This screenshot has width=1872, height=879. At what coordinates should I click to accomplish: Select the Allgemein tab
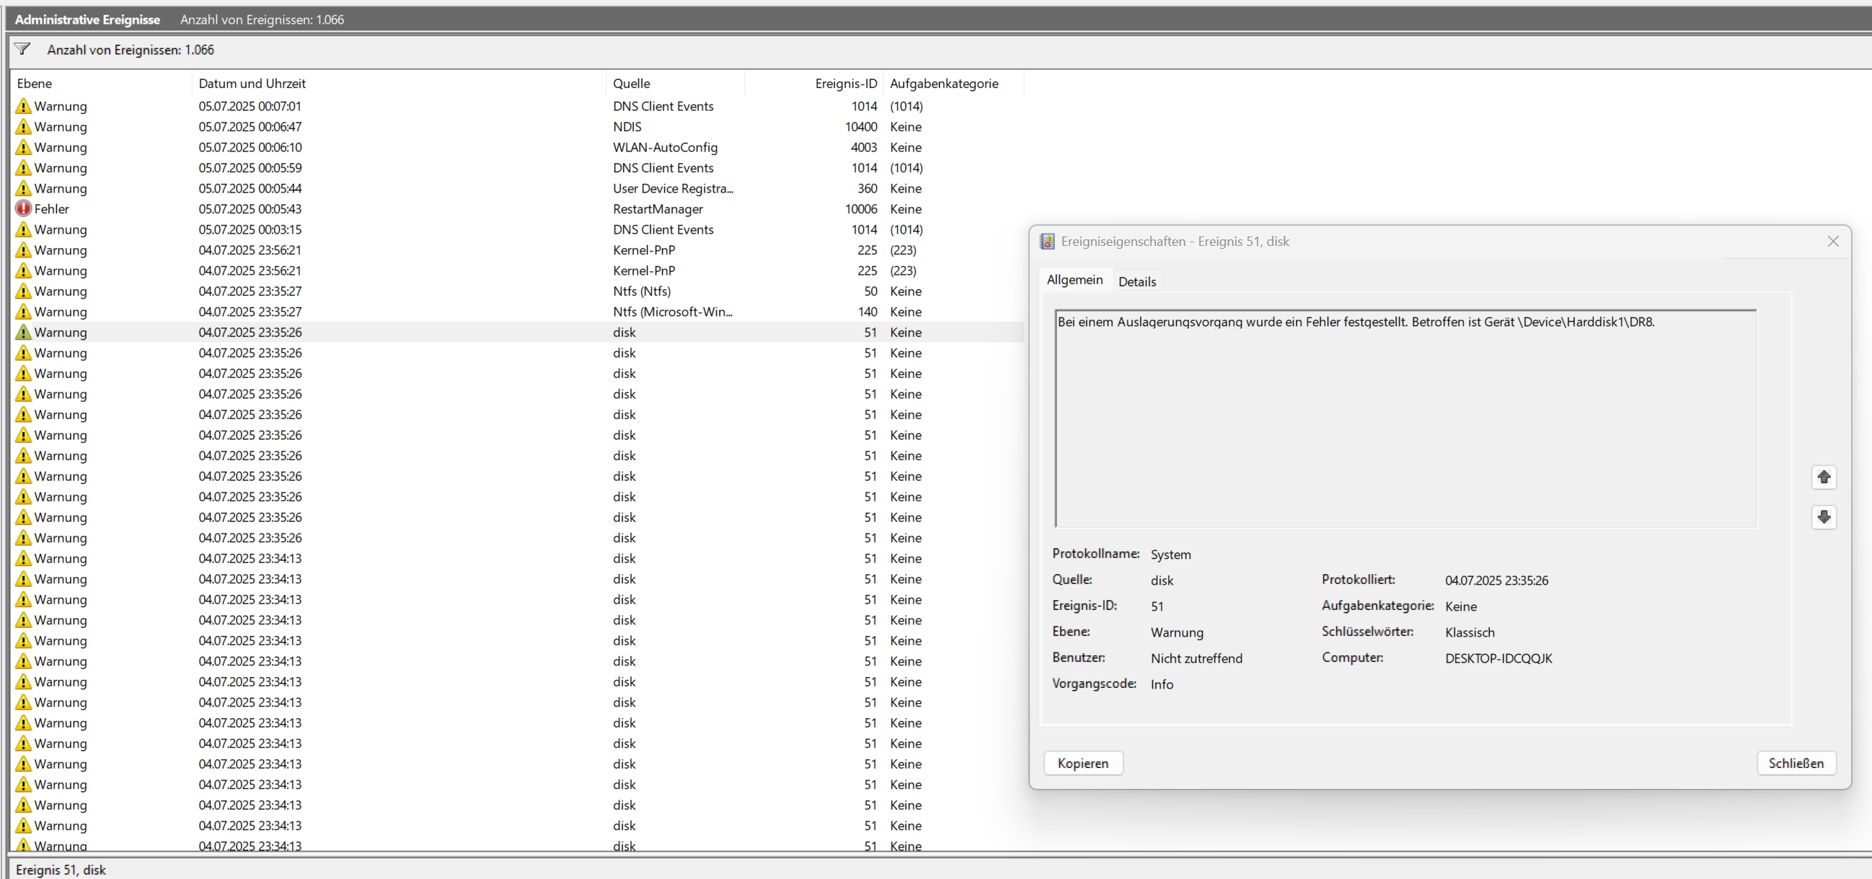click(x=1074, y=280)
